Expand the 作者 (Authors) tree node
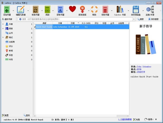This screenshot has height=123, width=163. [x=3, y=24]
